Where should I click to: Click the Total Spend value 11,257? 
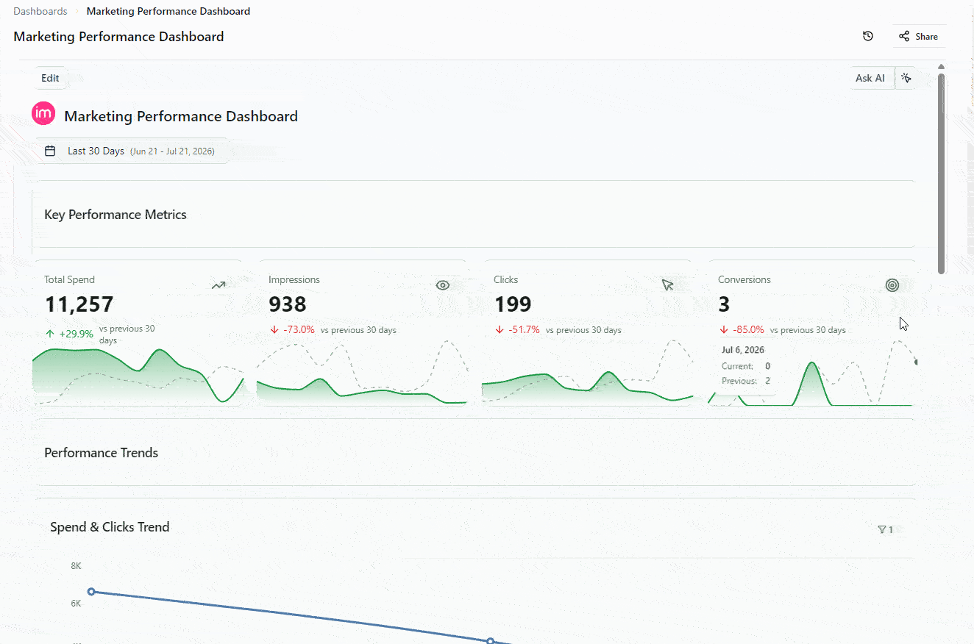[79, 304]
